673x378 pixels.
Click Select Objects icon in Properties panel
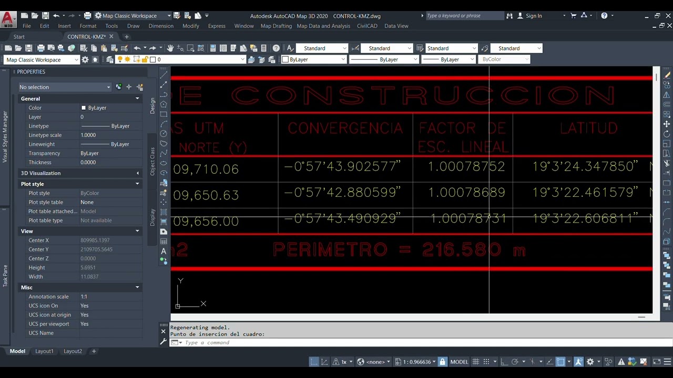point(129,87)
